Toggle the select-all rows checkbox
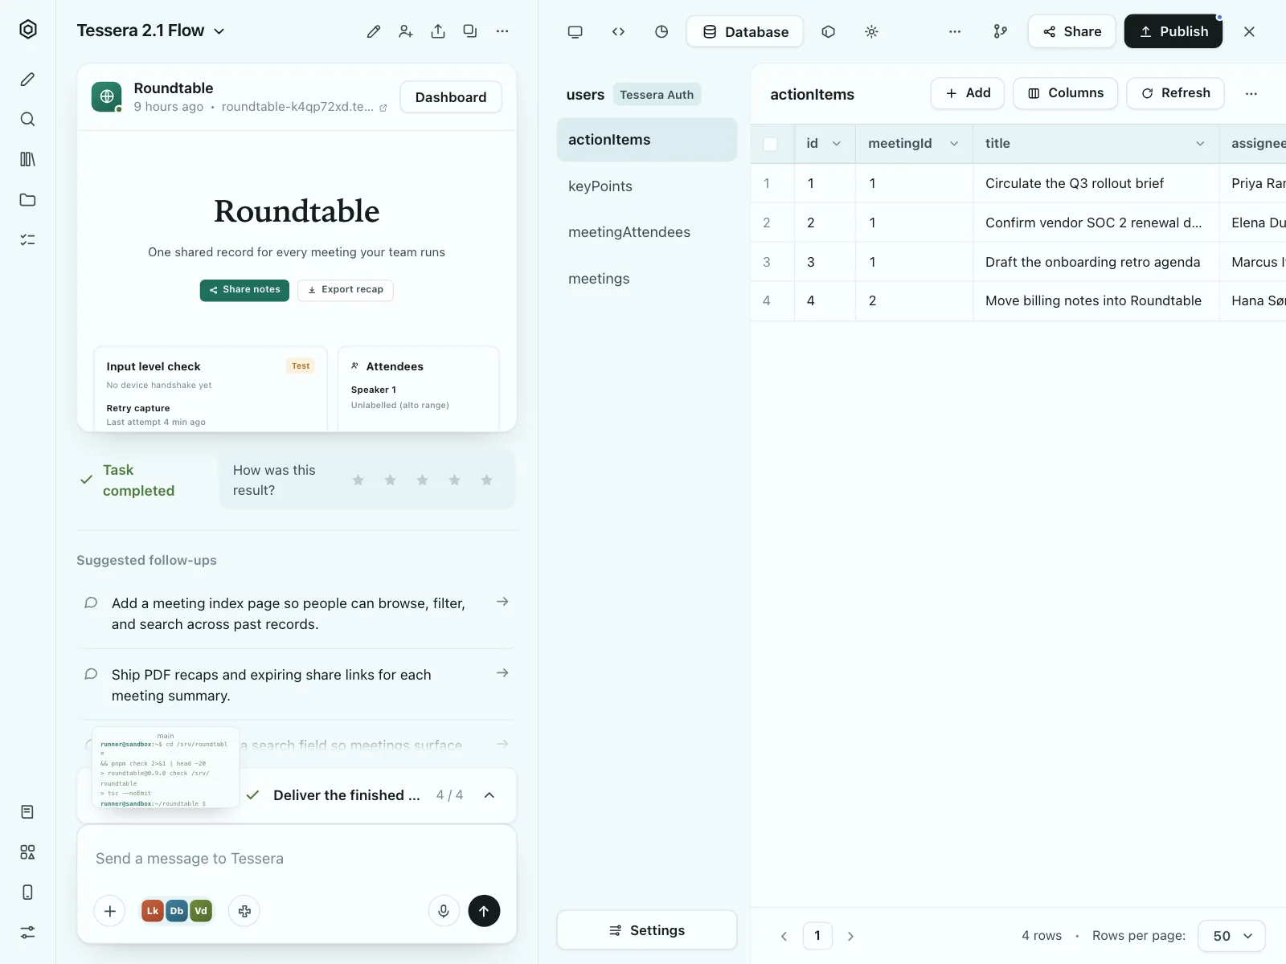Screen dimensions: 1286x964 [770, 144]
